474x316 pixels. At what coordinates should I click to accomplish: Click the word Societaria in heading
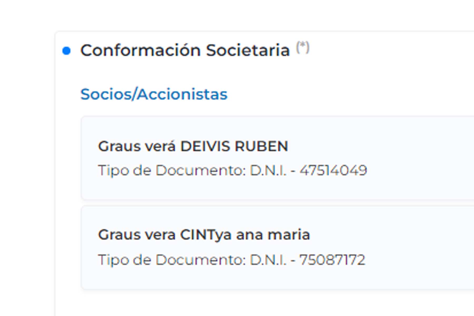248,50
